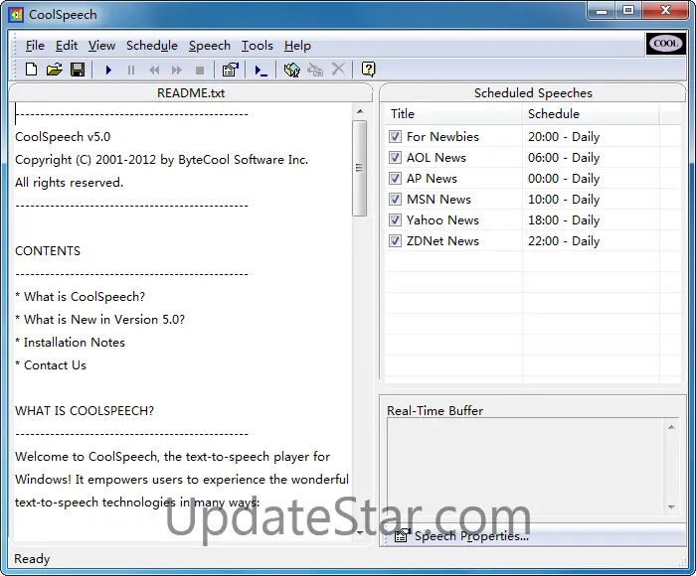Toggle the AOL News checkbox
The image size is (696, 576).
point(395,158)
